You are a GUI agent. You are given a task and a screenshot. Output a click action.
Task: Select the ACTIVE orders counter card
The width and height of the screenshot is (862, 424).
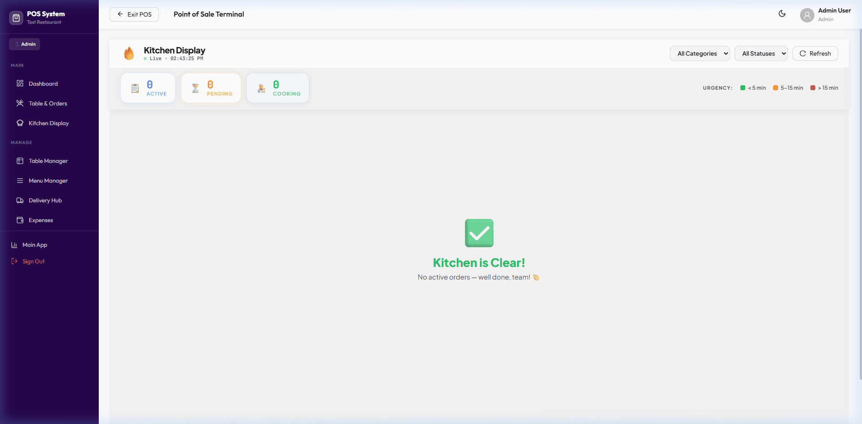148,87
